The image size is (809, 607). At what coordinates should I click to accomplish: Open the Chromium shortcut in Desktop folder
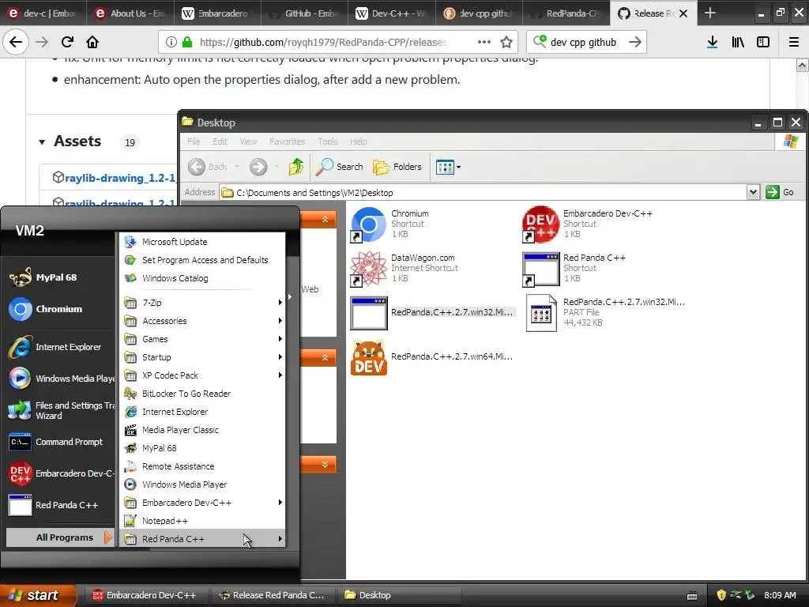click(368, 224)
